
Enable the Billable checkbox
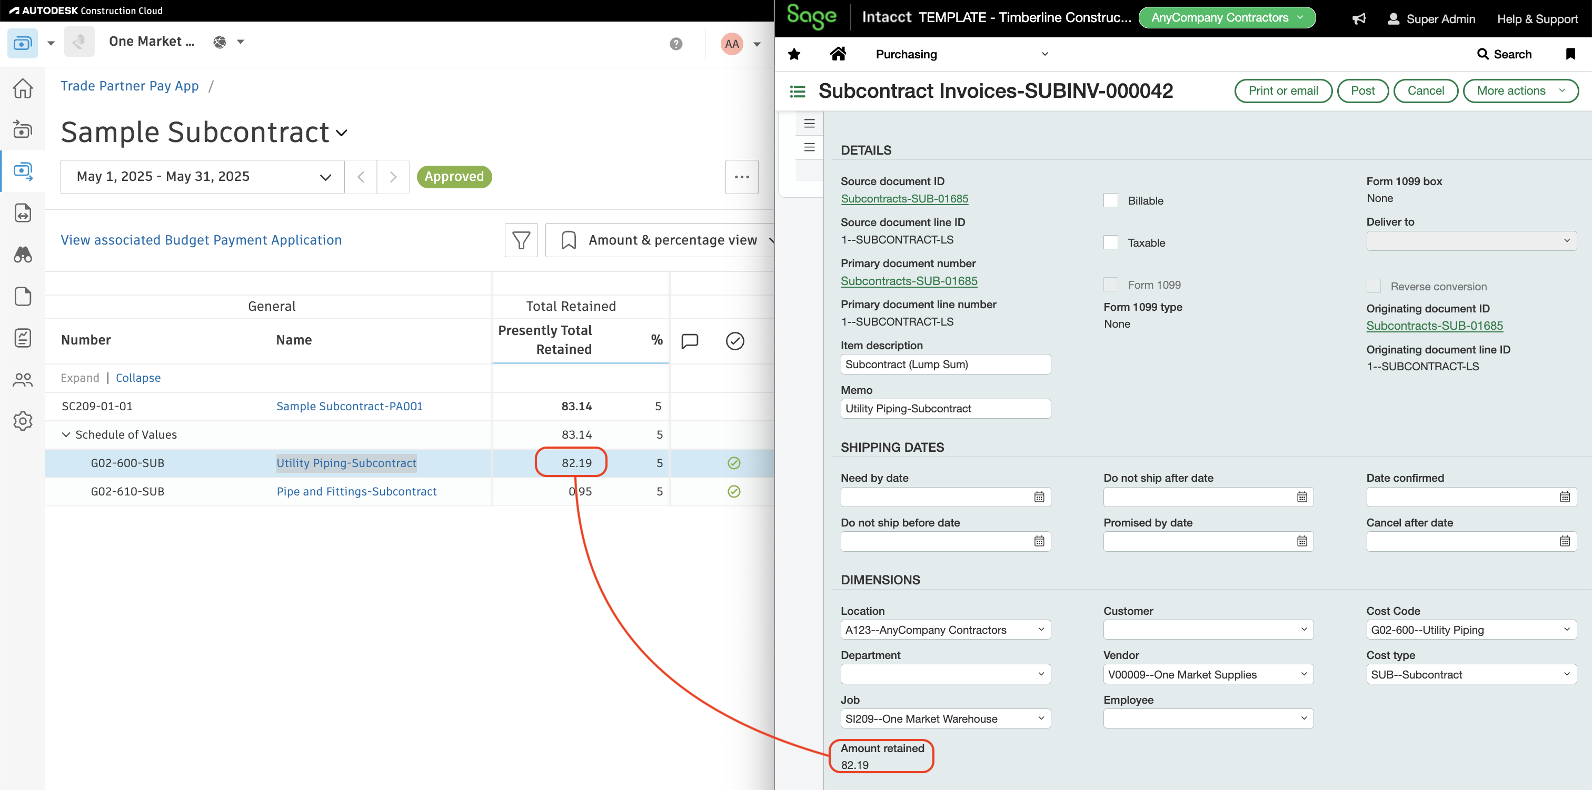(x=1111, y=200)
